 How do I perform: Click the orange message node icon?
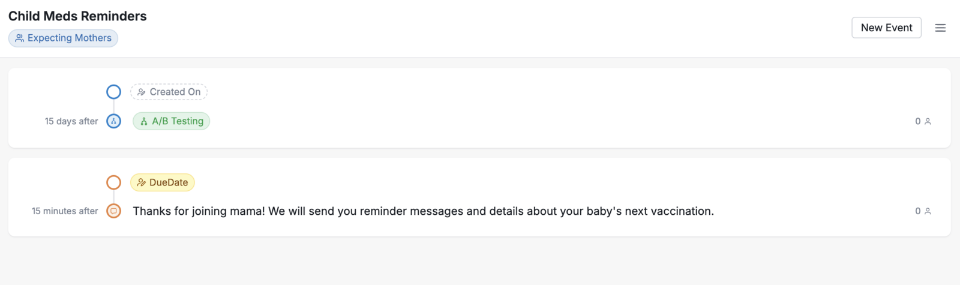point(113,211)
